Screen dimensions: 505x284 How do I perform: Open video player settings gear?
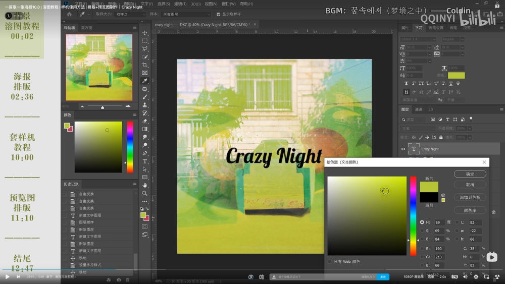(476, 276)
